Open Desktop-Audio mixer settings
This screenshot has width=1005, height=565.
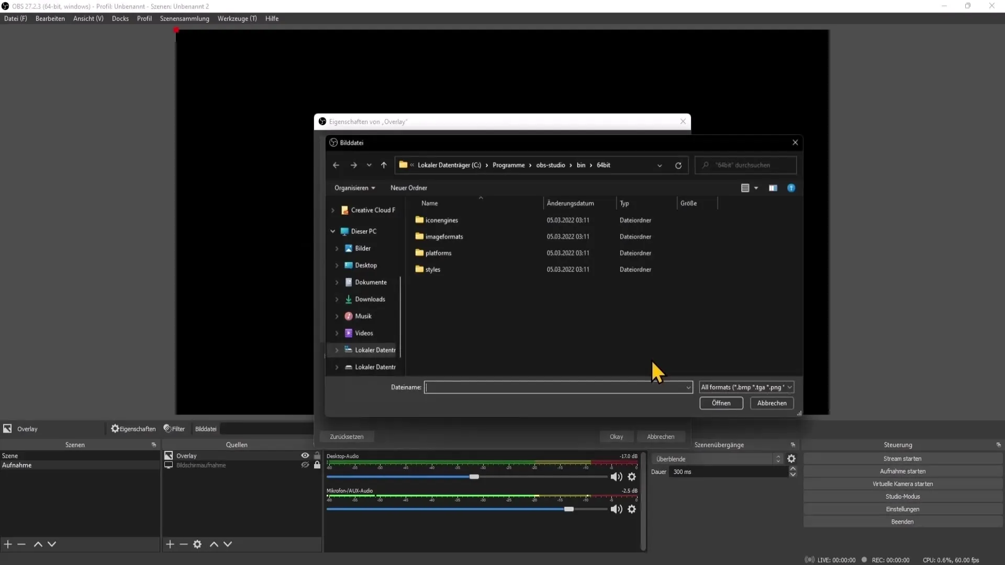(632, 477)
